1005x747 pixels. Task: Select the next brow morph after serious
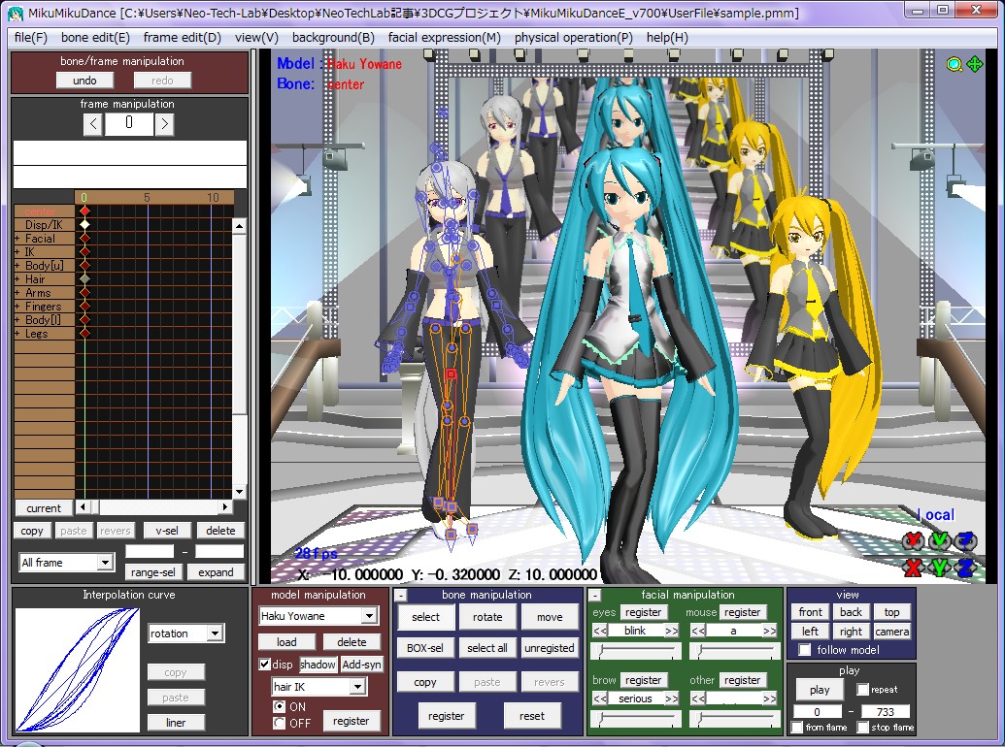coord(671,699)
